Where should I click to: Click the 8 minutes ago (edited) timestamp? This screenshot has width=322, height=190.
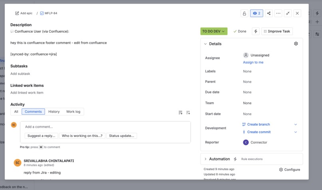tap(39, 165)
